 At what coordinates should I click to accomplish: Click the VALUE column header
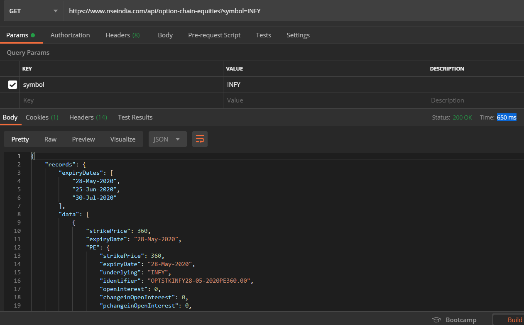click(235, 68)
